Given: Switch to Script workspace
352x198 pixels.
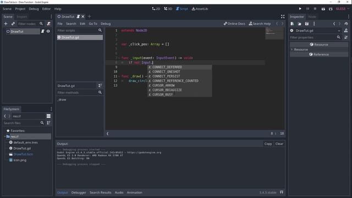Looking at the screenshot, I should (x=182, y=9).
